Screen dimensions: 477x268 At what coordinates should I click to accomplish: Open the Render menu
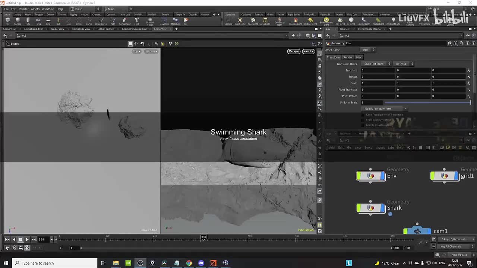pos(23,9)
